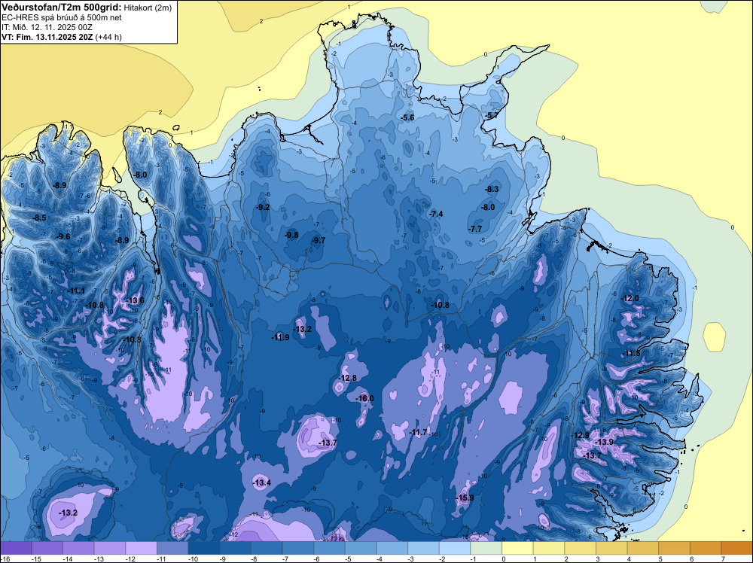Click the -12.8 temperature label

pos(348,378)
